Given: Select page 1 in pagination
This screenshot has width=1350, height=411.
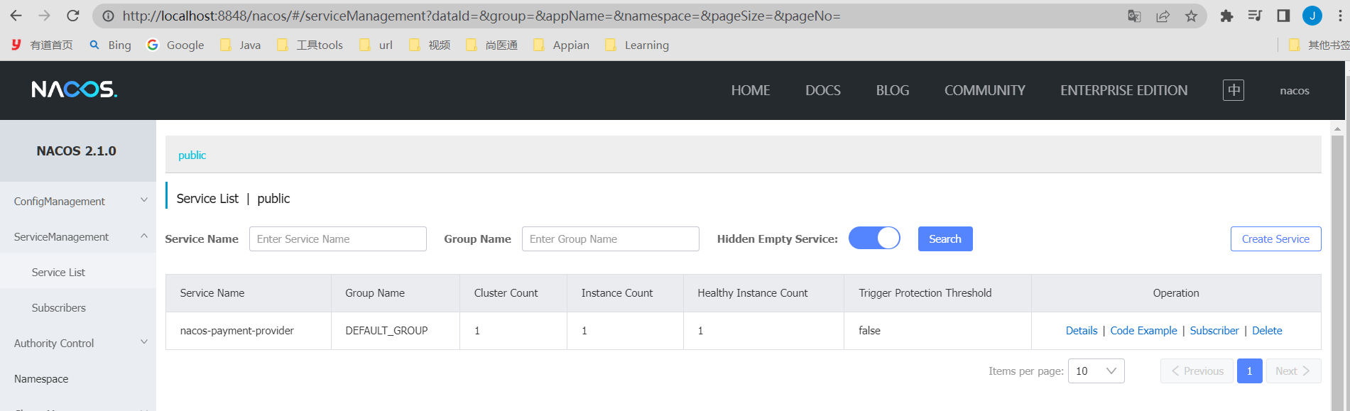Looking at the screenshot, I should [1249, 371].
